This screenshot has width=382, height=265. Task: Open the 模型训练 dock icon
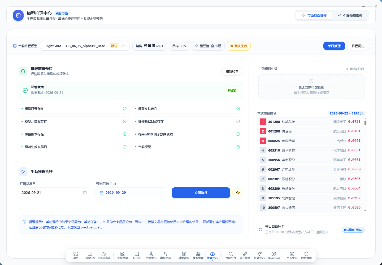tap(184, 255)
